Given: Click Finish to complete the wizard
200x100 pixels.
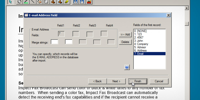Looking at the screenshot, I should pyautogui.click(x=138, y=81).
